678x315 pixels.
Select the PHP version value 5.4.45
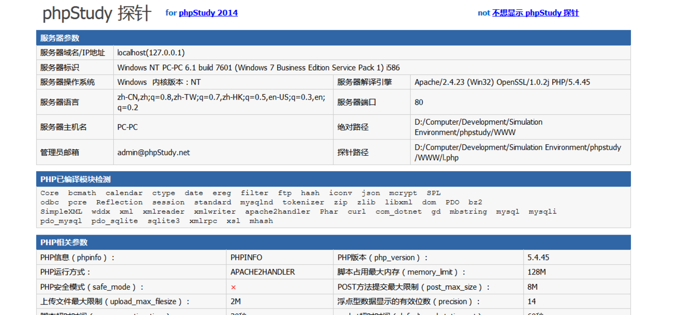click(539, 257)
